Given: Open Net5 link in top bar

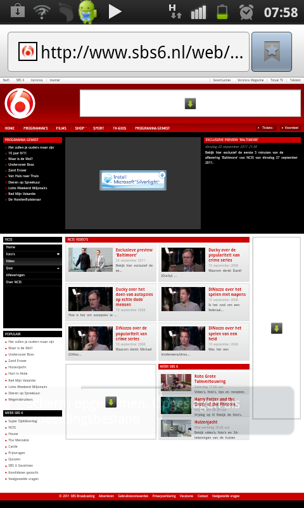Looking at the screenshot, I should click(x=6, y=80).
